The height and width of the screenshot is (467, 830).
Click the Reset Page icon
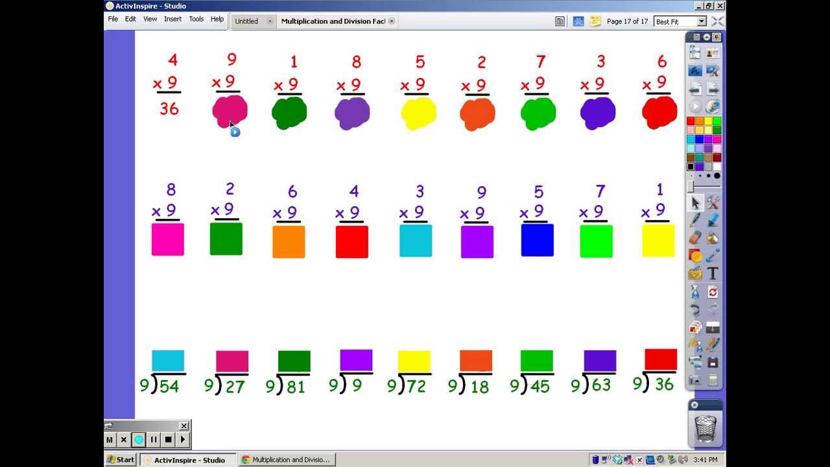tap(713, 293)
